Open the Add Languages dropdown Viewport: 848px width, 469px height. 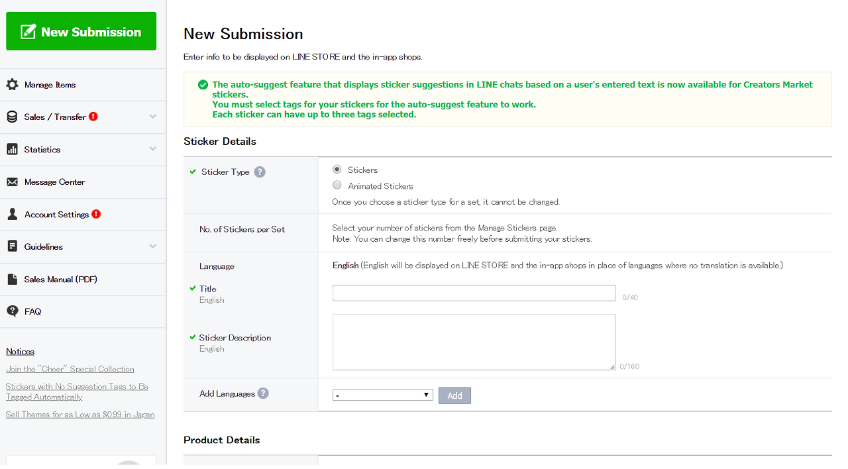(382, 395)
